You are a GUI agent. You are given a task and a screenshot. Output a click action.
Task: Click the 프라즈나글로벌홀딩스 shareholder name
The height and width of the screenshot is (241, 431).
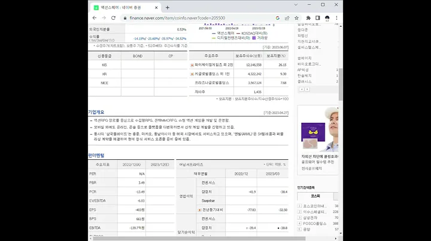point(212,83)
